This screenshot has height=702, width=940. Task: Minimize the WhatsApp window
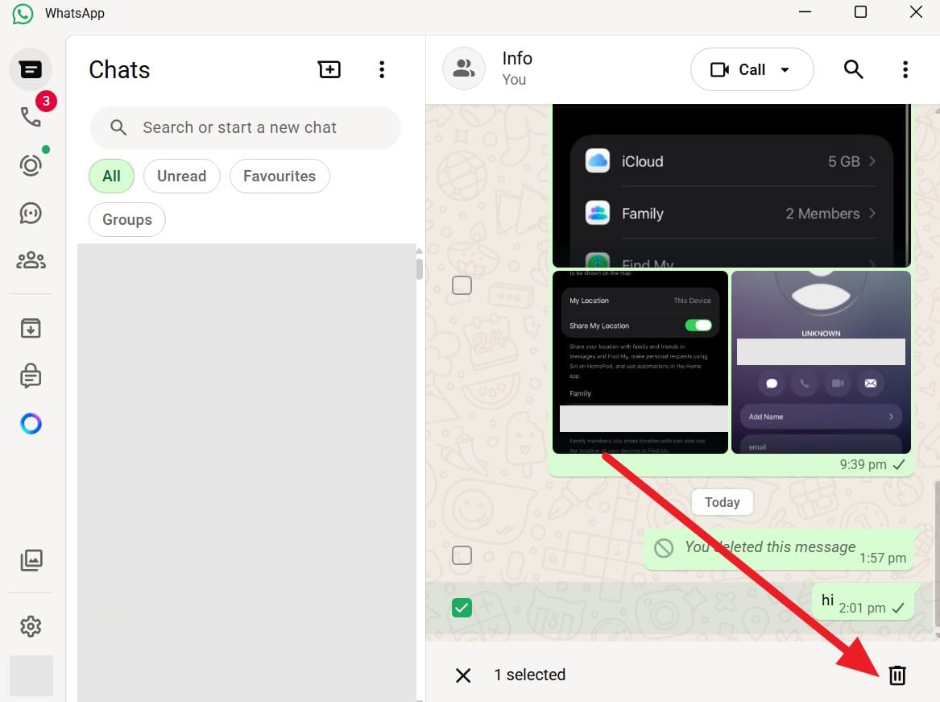pyautogui.click(x=805, y=12)
